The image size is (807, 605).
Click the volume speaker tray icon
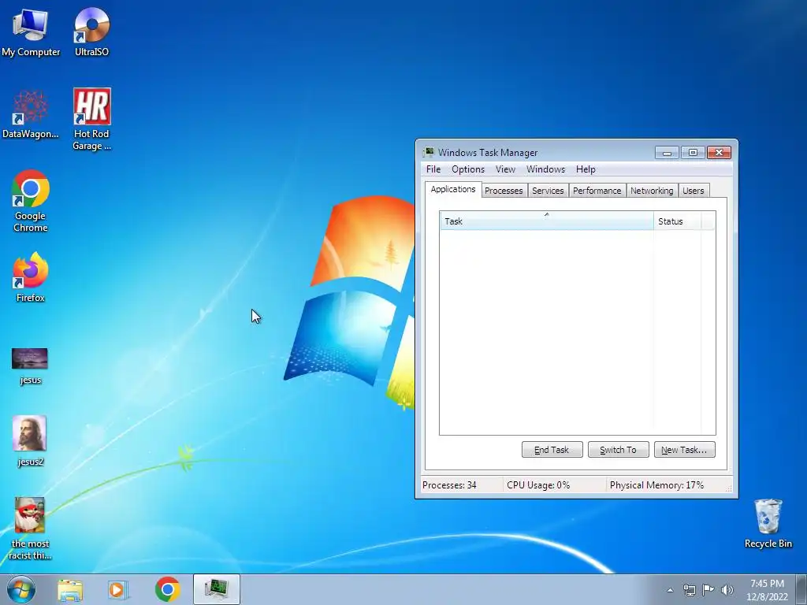(727, 590)
